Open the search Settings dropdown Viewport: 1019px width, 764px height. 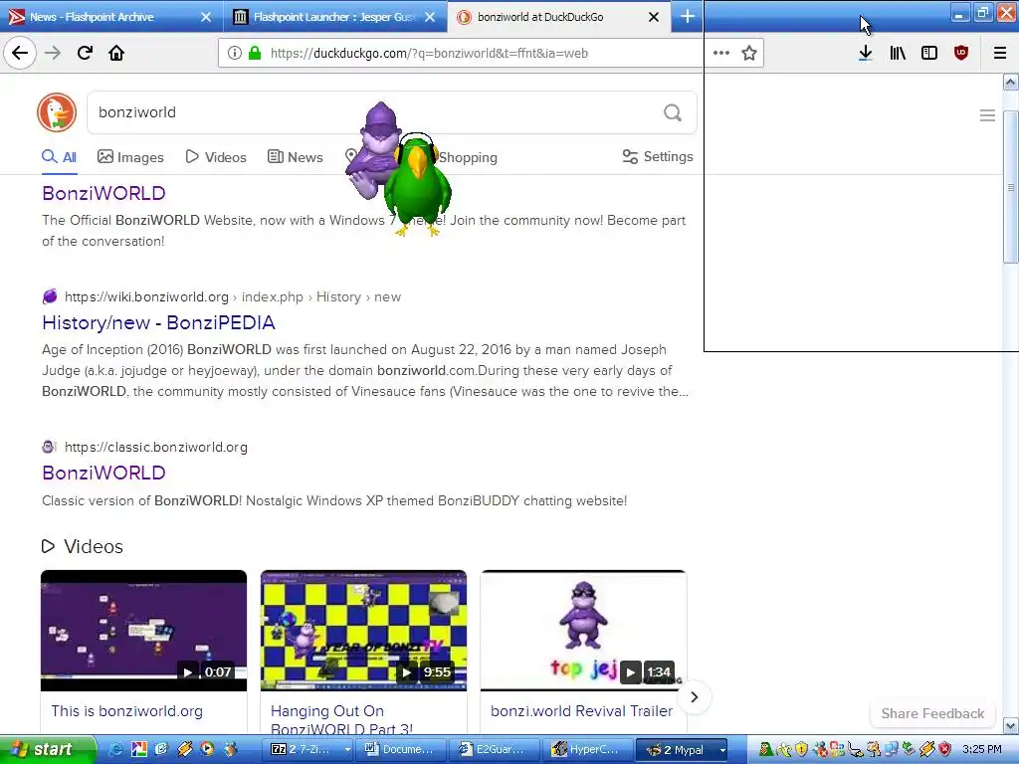point(658,156)
